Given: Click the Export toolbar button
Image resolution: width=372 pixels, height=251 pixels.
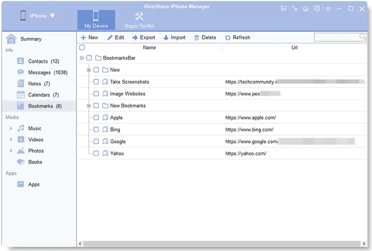Looking at the screenshot, I should point(143,38).
